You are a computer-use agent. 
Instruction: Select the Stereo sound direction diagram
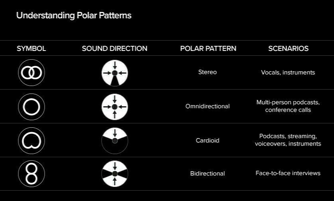click(x=115, y=73)
